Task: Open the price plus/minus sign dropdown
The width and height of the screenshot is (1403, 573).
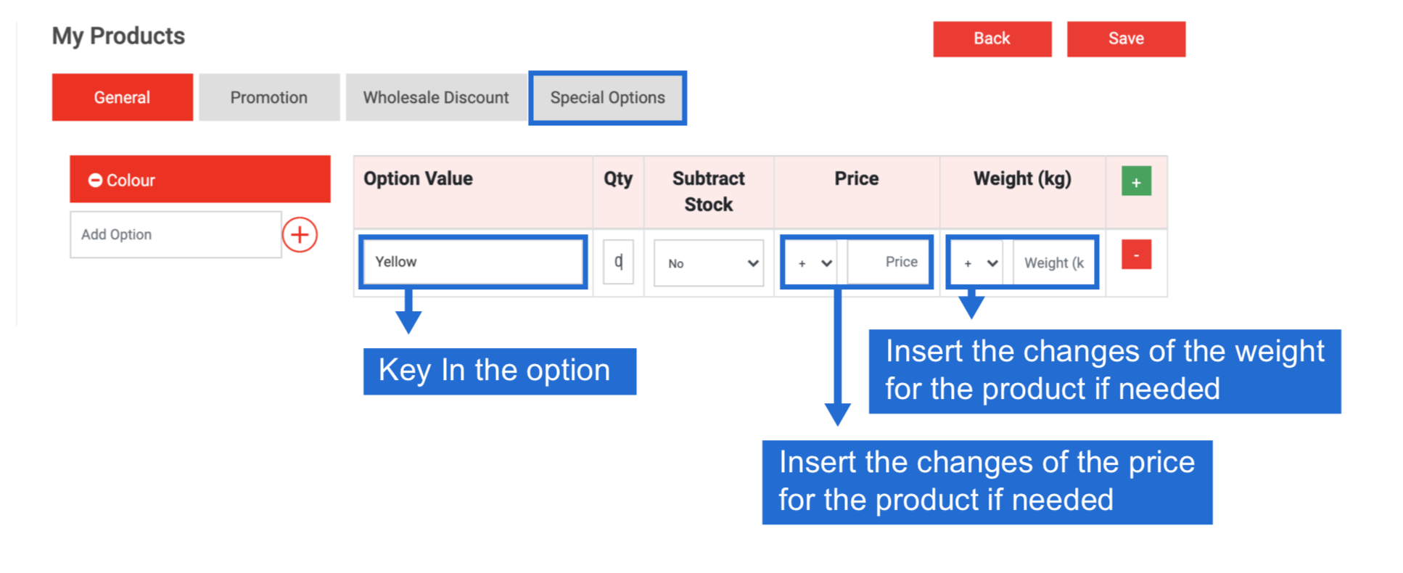Action: click(x=814, y=263)
